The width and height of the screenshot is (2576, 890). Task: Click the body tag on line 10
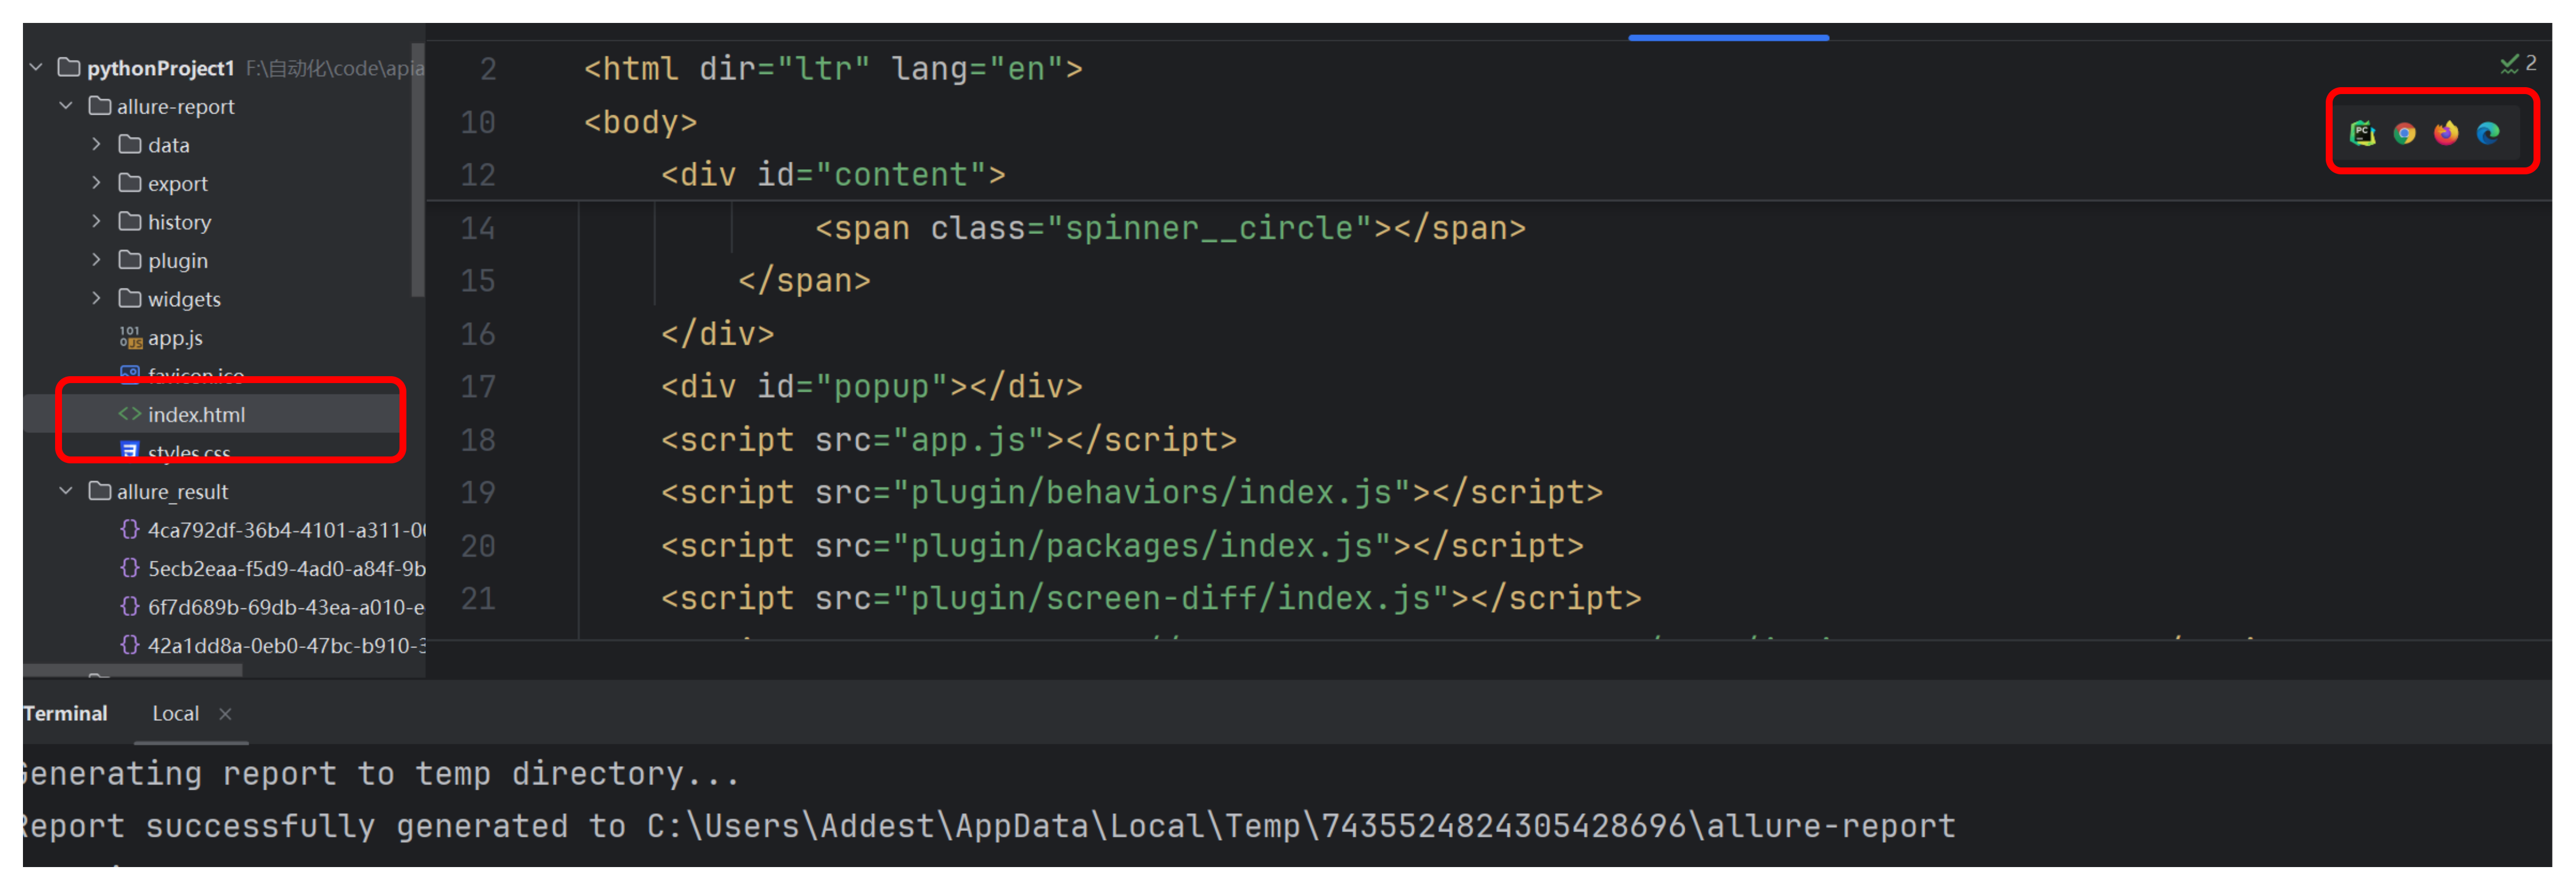640,122
